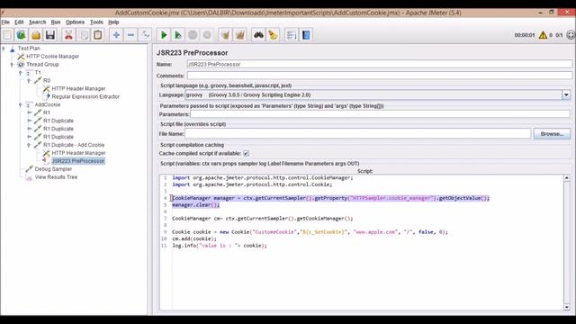The image size is (576, 324).
Task: Open the Edit menu
Action: pos(19,22)
